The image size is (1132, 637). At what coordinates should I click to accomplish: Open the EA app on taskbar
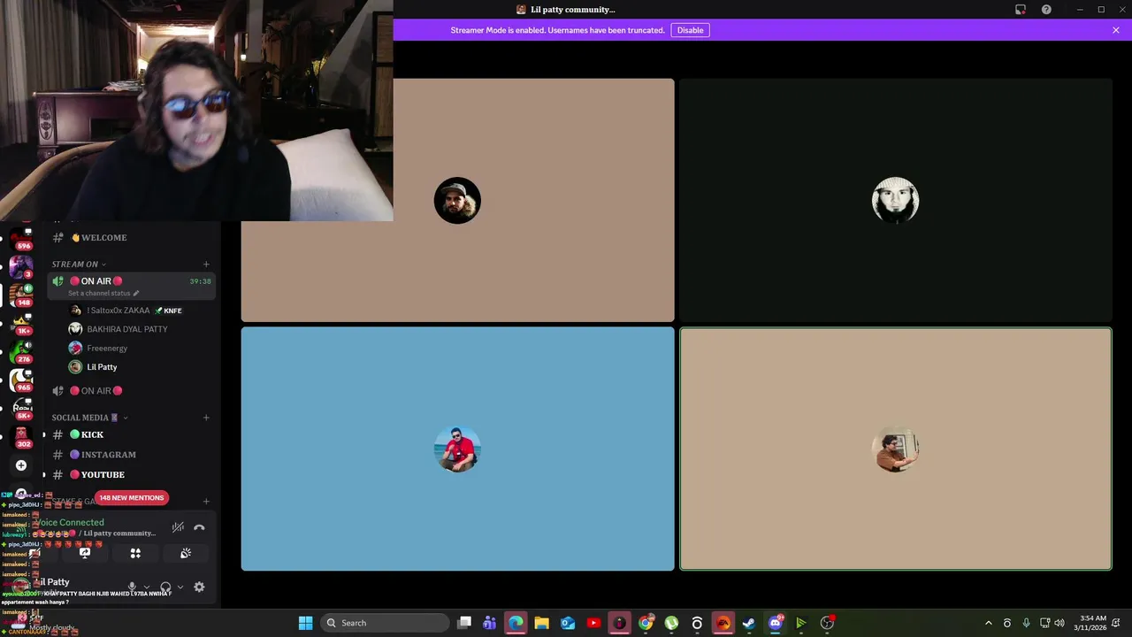723,623
